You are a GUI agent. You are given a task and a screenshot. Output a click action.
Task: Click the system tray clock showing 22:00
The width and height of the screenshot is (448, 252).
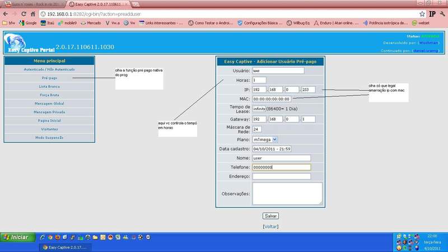point(432,236)
